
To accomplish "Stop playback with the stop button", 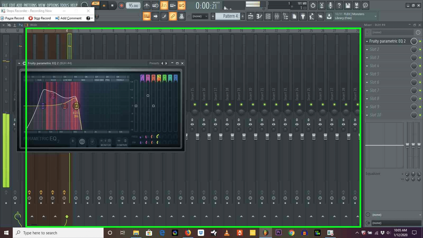I will (112, 5).
